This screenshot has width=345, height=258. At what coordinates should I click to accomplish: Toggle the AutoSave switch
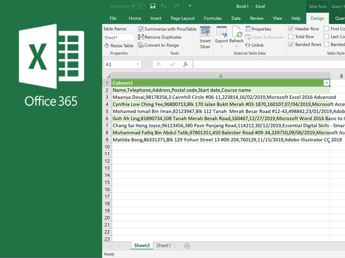coord(137,6)
